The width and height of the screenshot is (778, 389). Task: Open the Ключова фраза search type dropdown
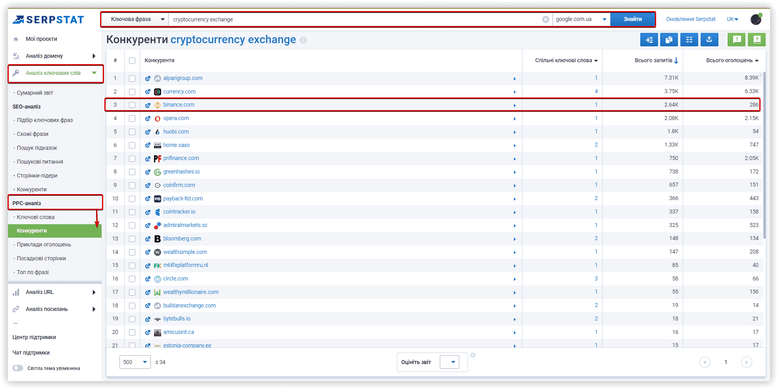click(x=135, y=19)
